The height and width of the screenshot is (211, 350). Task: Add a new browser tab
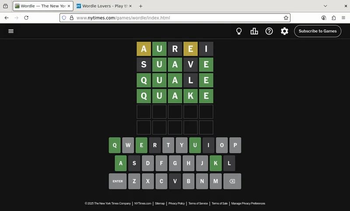(x=140, y=6)
